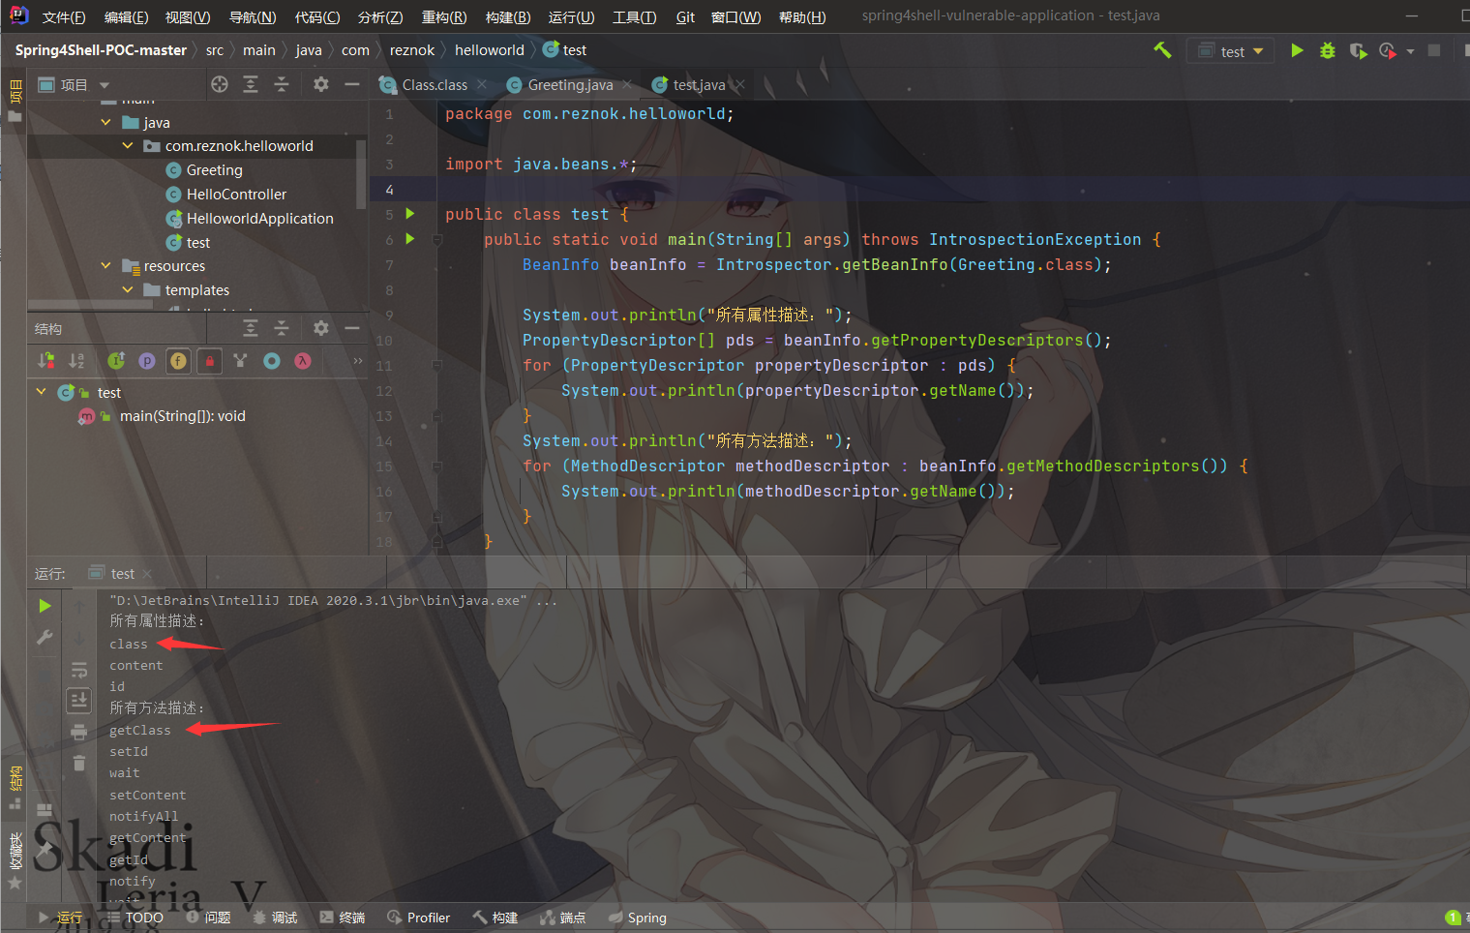Switch to Class.class editor tab

click(435, 85)
